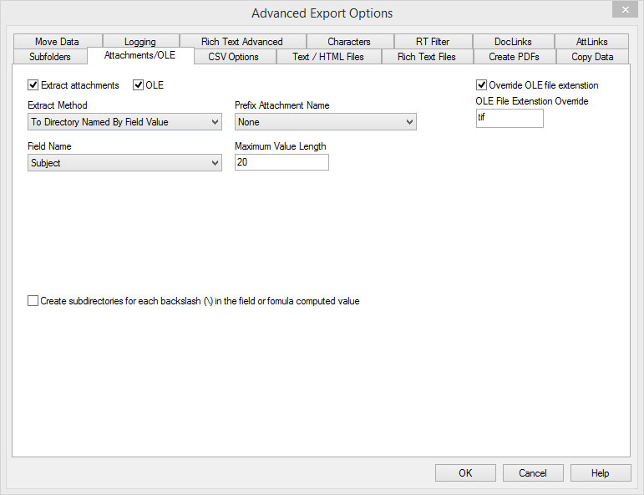Disable Override OLE file extension

481,85
